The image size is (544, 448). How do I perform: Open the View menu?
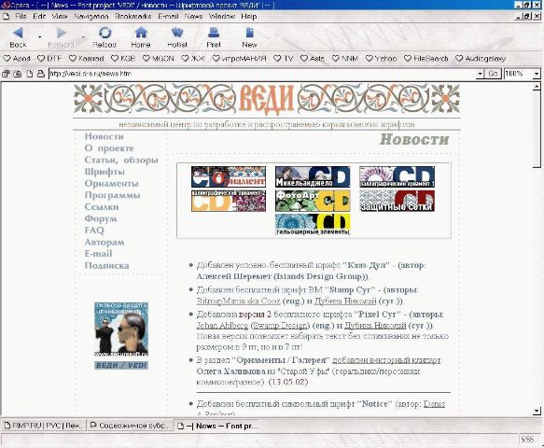(60, 16)
